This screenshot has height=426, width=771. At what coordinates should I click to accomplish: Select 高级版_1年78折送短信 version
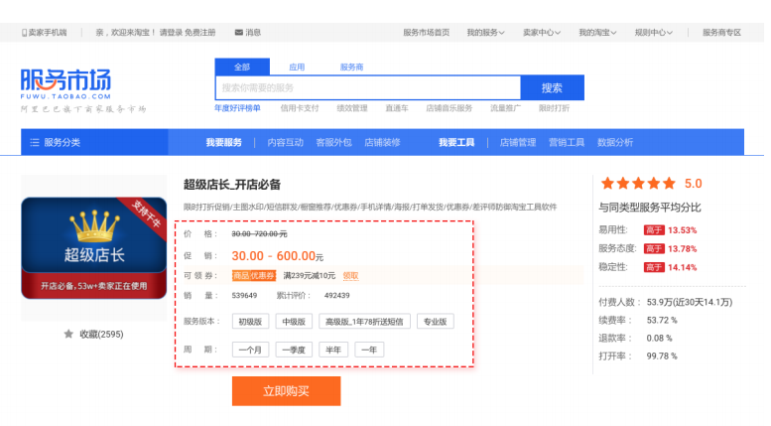tap(364, 322)
